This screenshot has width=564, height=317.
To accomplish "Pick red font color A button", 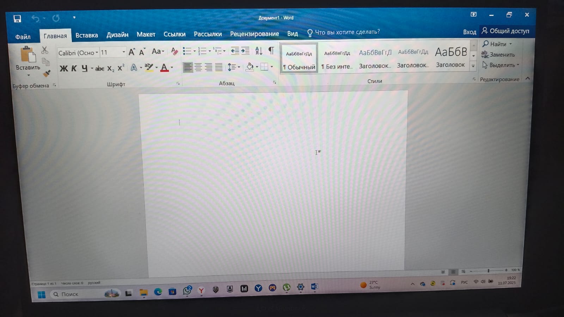I will [164, 68].
